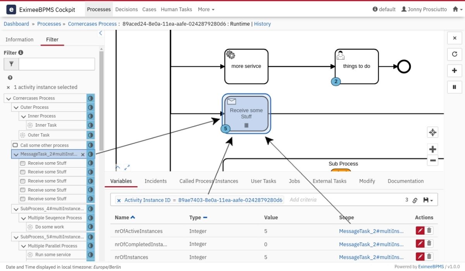Collapse the SubProcess_4#multiInstance node

16,209
